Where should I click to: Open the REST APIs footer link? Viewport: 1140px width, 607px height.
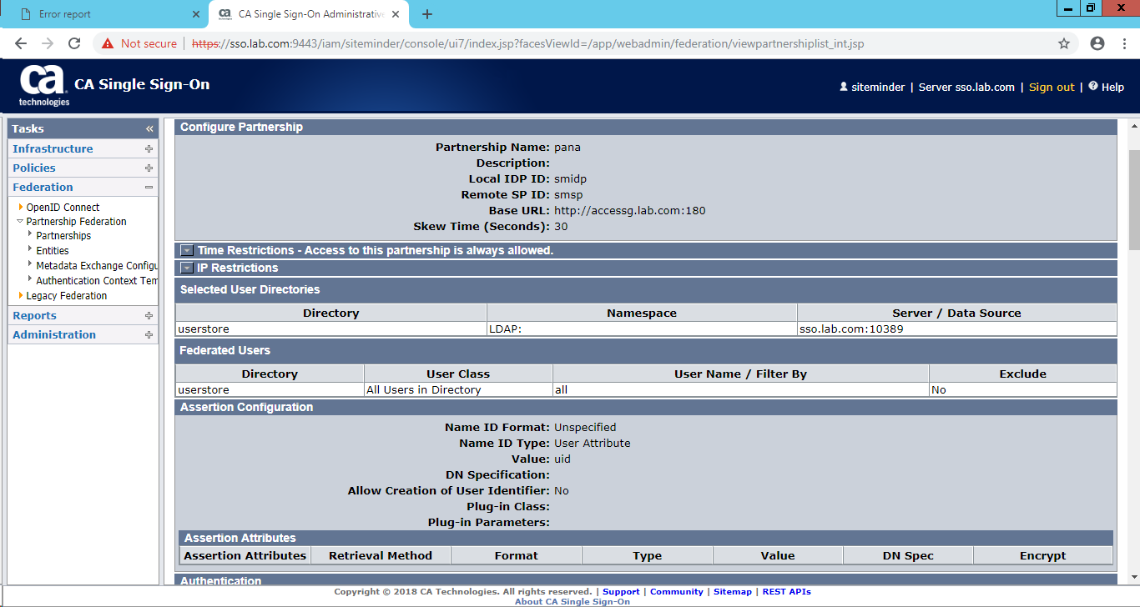click(x=786, y=591)
